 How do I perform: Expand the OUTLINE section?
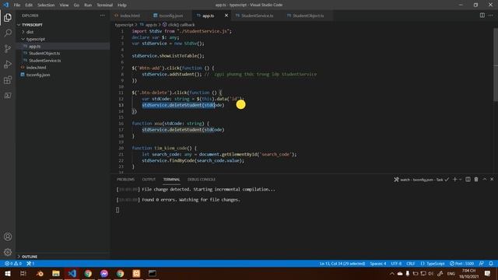(63, 256)
